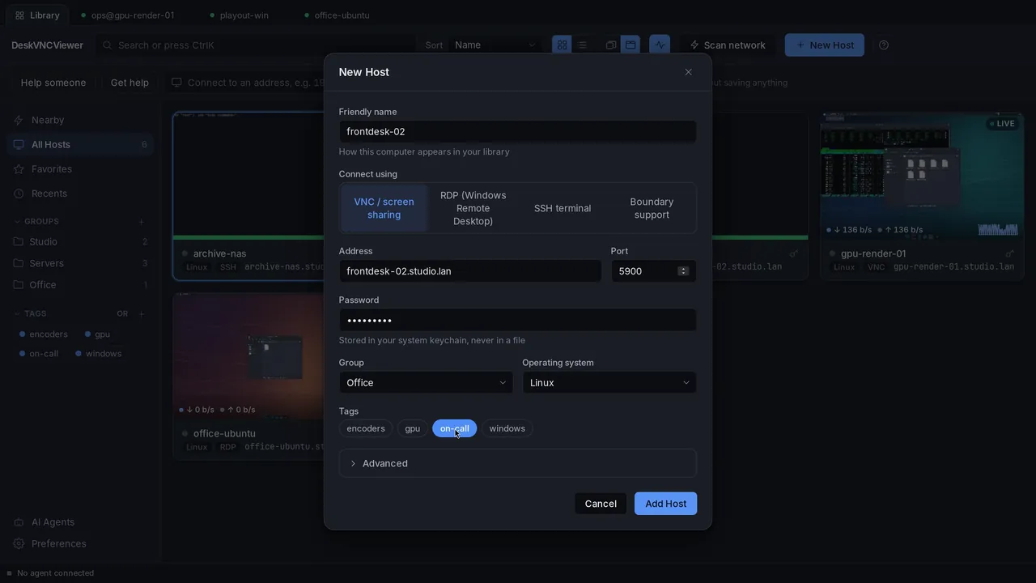This screenshot has width=1036, height=583.
Task: Click the Get help button
Action: [x=129, y=83]
